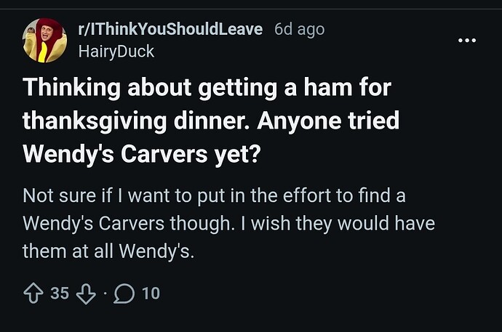Open the three-dot post options menu
The width and height of the screenshot is (502, 332).
[x=466, y=40]
